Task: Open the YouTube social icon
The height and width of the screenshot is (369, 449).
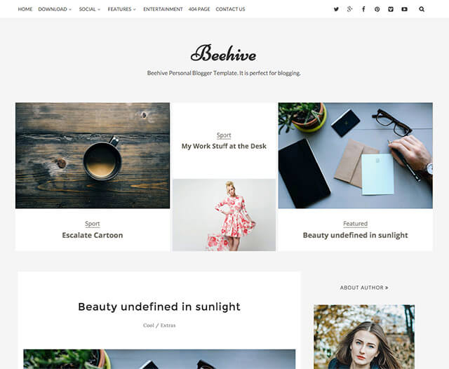Action: 404,9
